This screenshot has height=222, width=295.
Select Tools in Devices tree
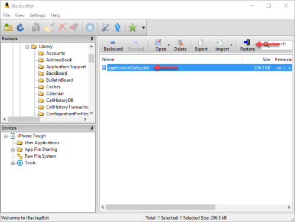[x=30, y=163]
